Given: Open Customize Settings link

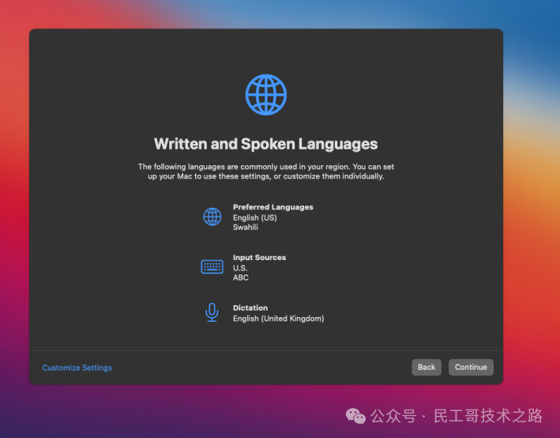Looking at the screenshot, I should click(77, 368).
